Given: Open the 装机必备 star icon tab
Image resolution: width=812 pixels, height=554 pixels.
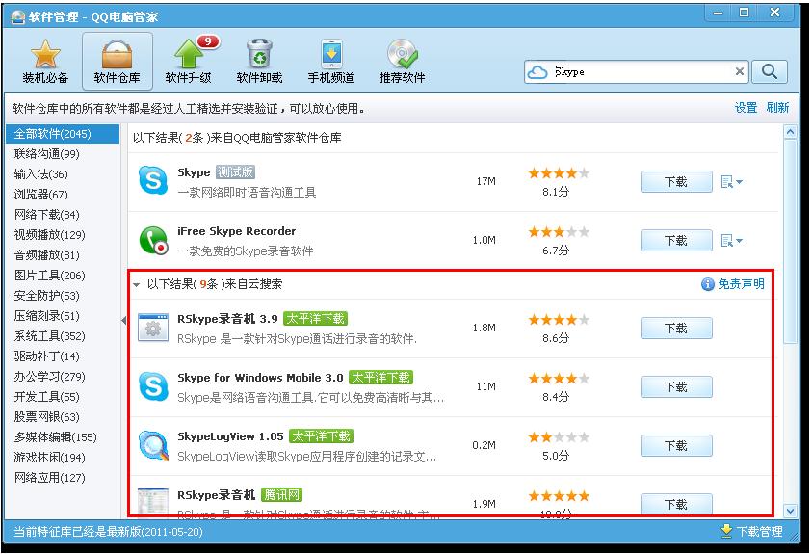Looking at the screenshot, I should 45,61.
